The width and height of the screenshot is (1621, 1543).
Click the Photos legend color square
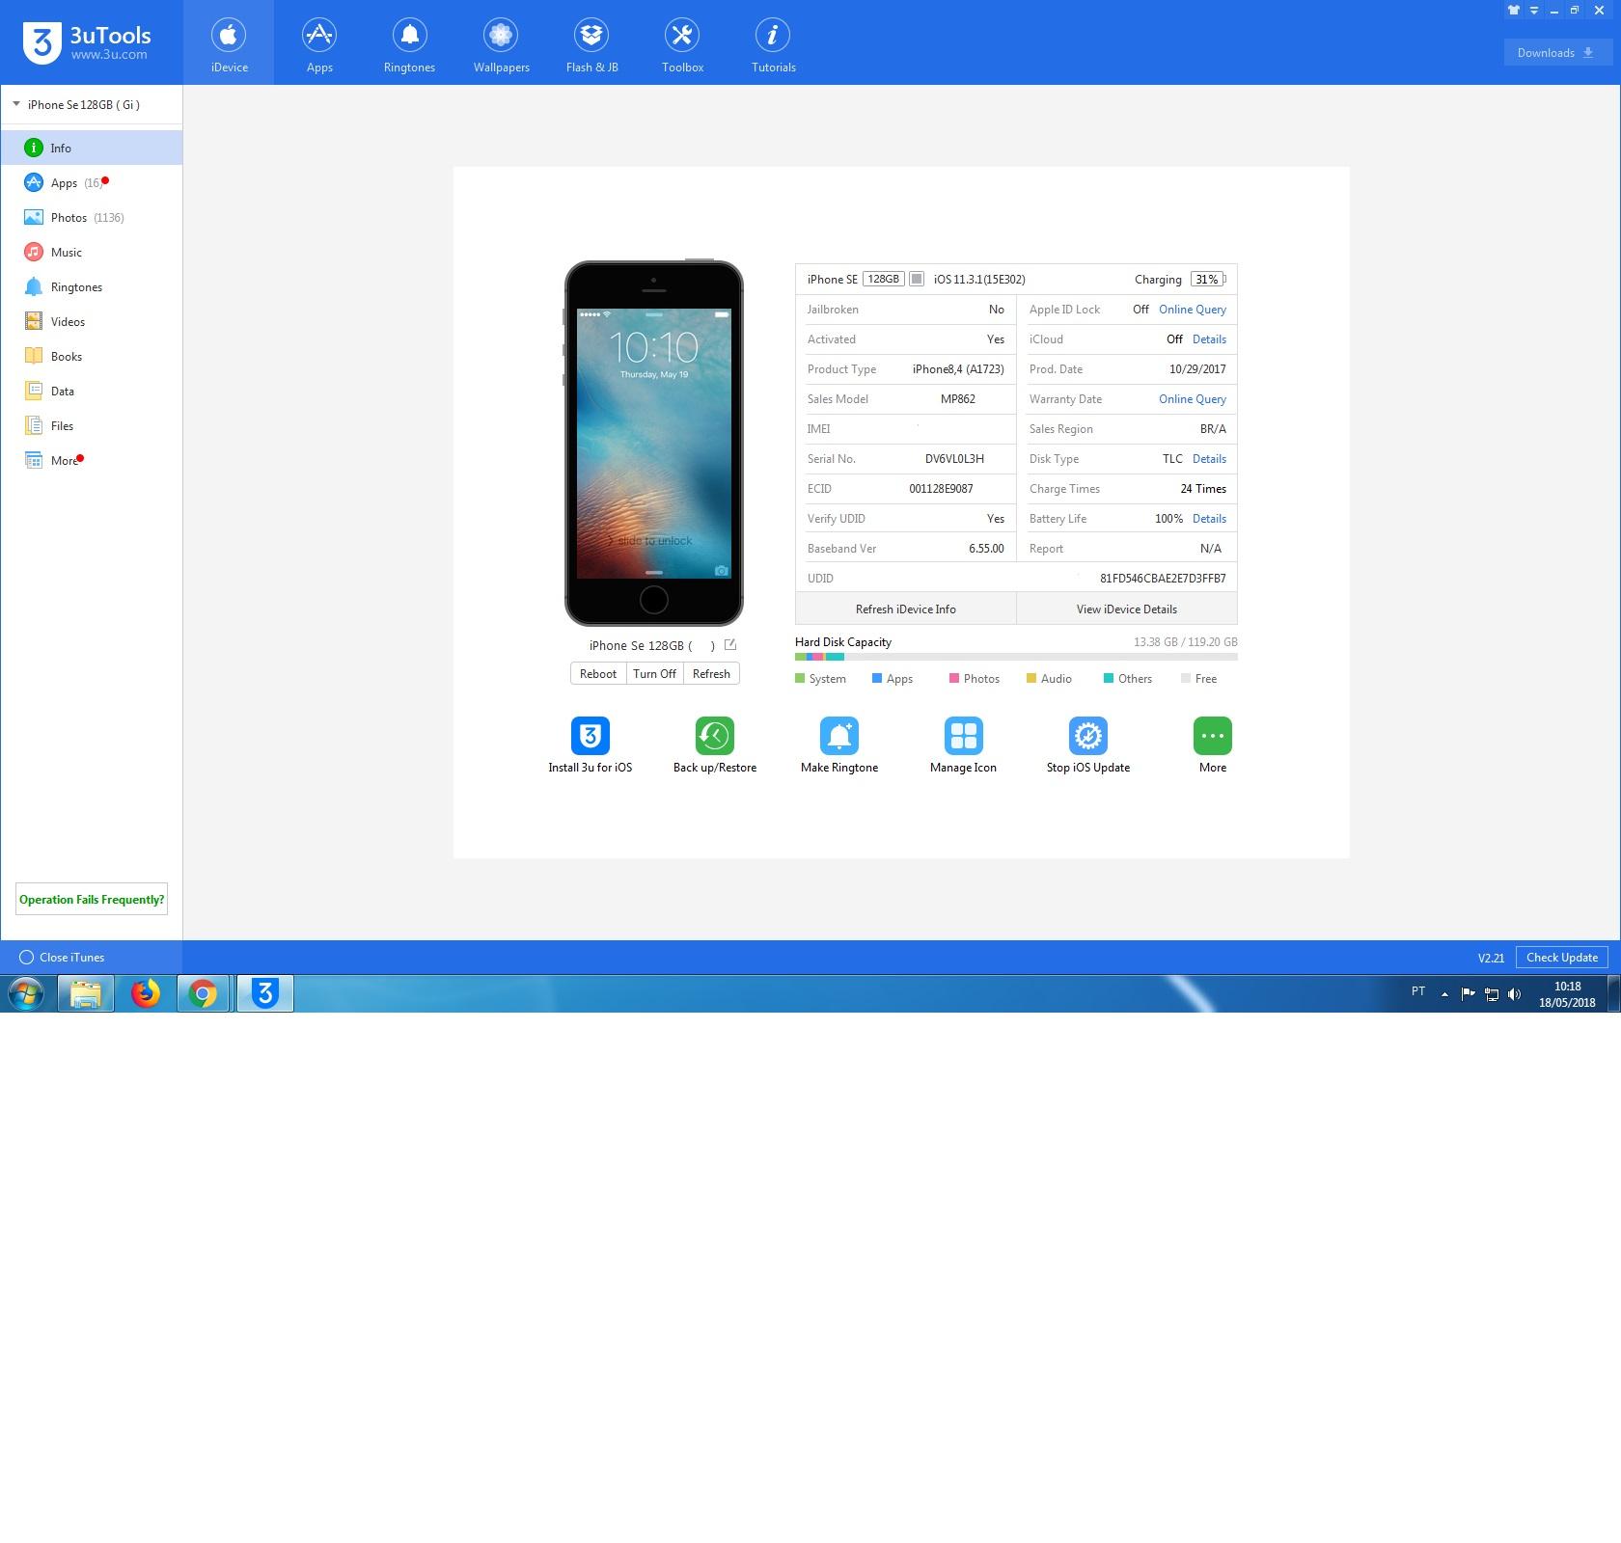(954, 678)
